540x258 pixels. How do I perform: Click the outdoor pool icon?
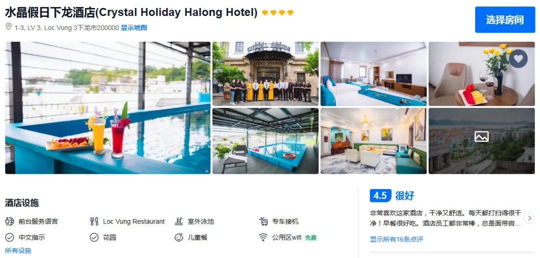point(178,222)
